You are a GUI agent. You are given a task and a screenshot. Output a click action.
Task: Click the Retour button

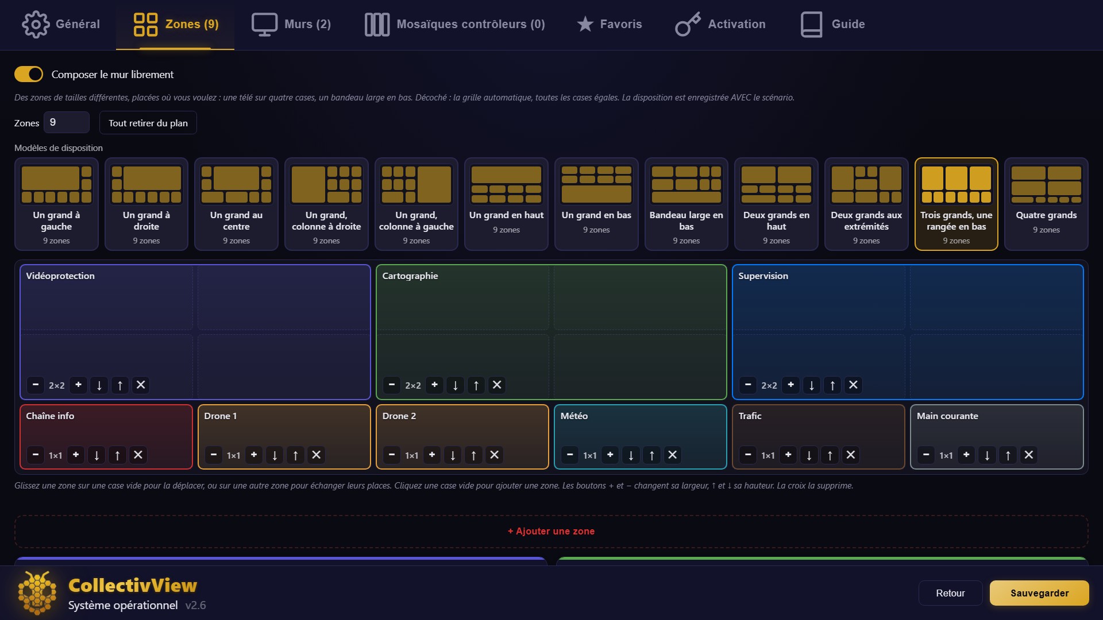[950, 593]
